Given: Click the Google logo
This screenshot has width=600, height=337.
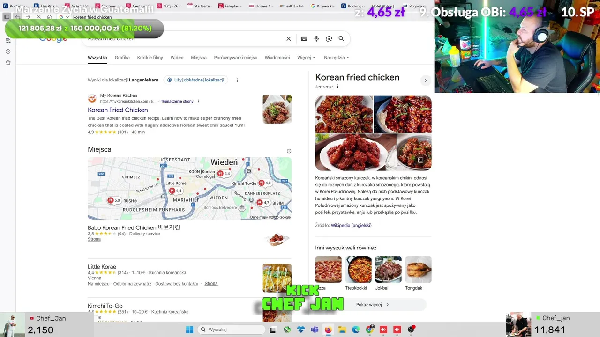Looking at the screenshot, I should pyautogui.click(x=53, y=38).
